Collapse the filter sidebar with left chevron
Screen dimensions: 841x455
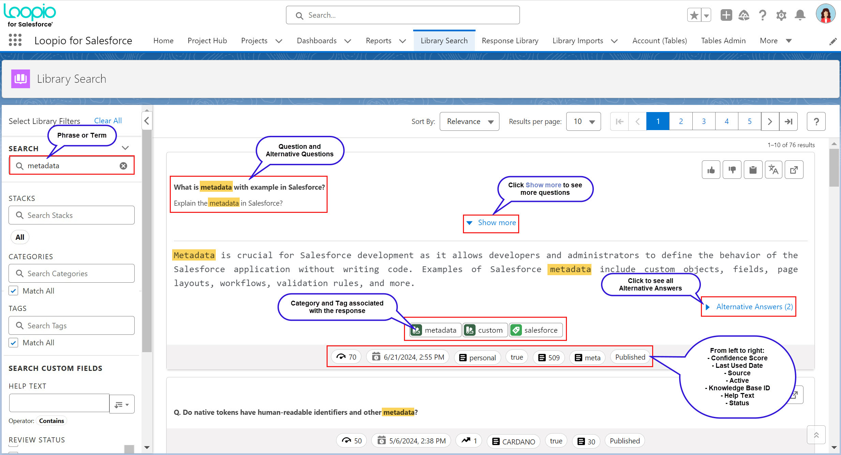147,121
